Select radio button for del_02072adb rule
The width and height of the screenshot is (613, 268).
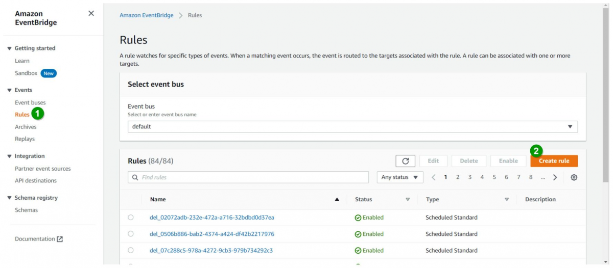click(x=131, y=218)
